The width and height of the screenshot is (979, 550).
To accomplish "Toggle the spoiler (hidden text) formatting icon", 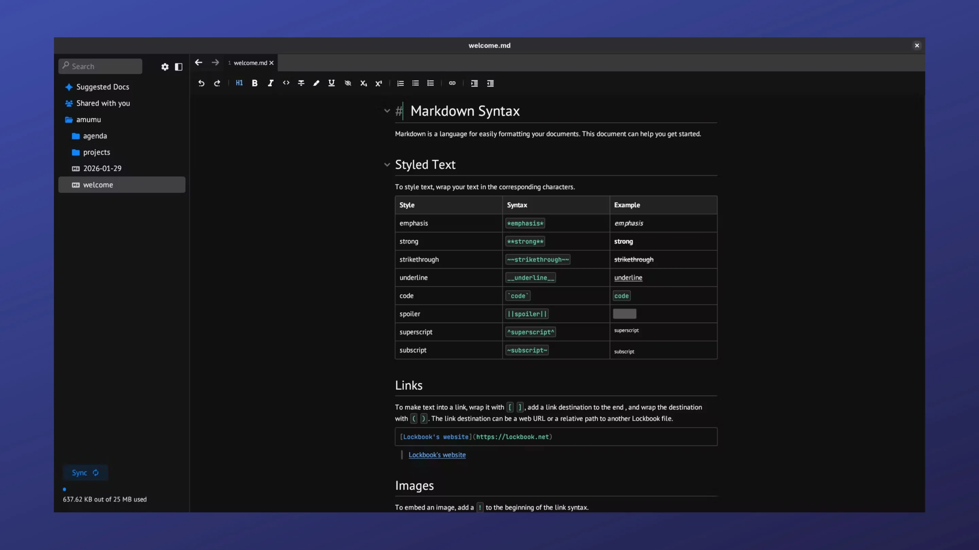I will coord(348,83).
